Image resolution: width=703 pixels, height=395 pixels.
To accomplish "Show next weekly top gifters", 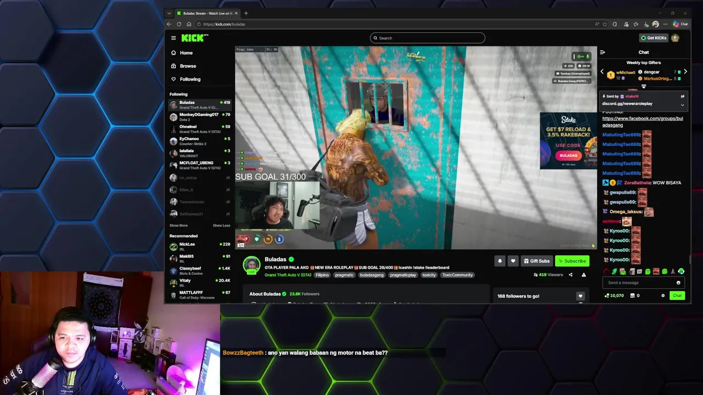I will 685,72.
